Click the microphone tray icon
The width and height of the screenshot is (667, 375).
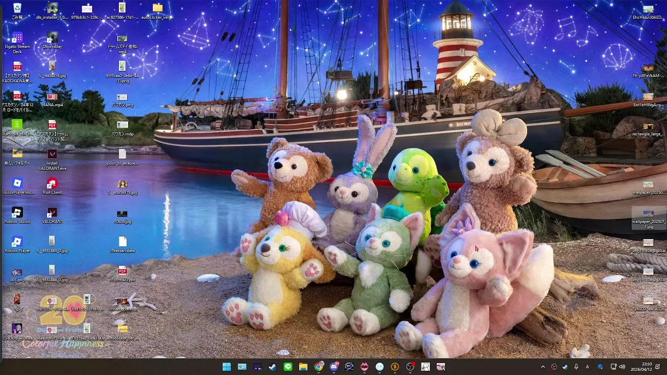pyautogui.click(x=576, y=367)
